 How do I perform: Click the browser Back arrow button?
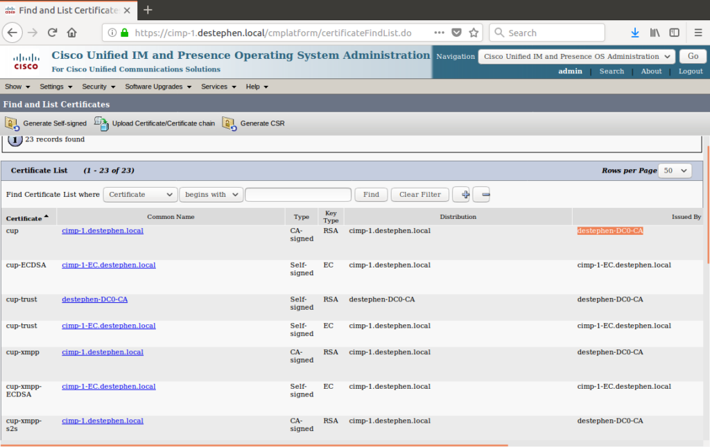[12, 33]
